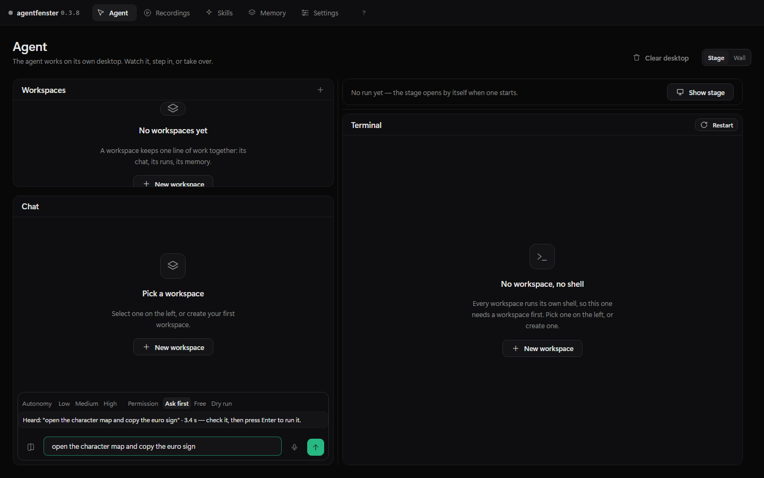
Task: Restart the terminal
Action: 716,125
